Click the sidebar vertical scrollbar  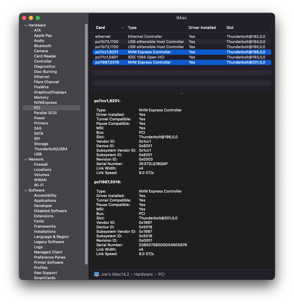click(86, 144)
